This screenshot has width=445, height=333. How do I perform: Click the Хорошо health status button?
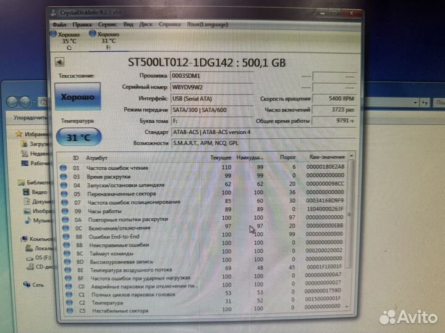[x=78, y=97]
